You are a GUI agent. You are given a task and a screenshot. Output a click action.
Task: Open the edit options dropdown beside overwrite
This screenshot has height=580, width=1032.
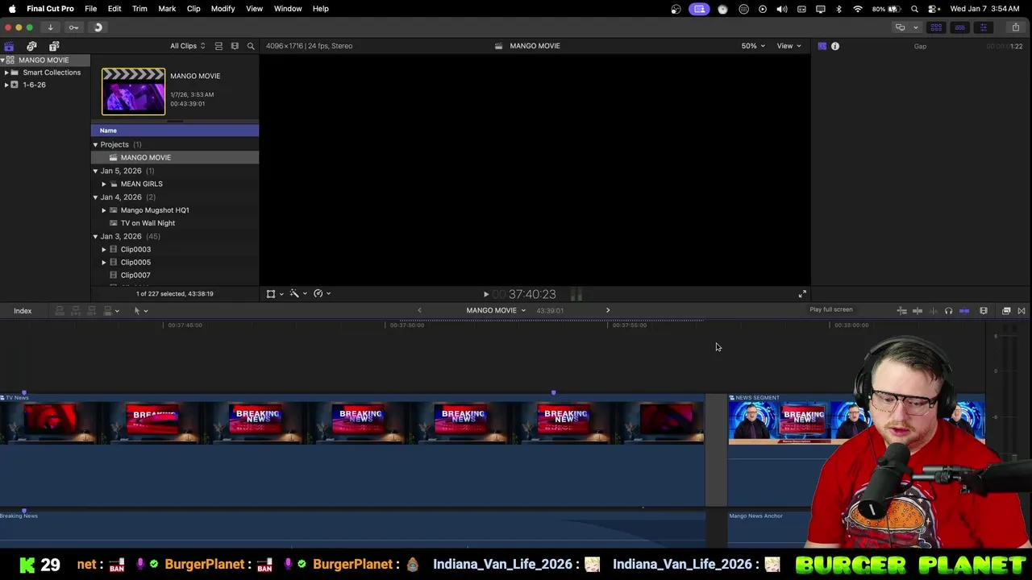pyautogui.click(x=117, y=311)
